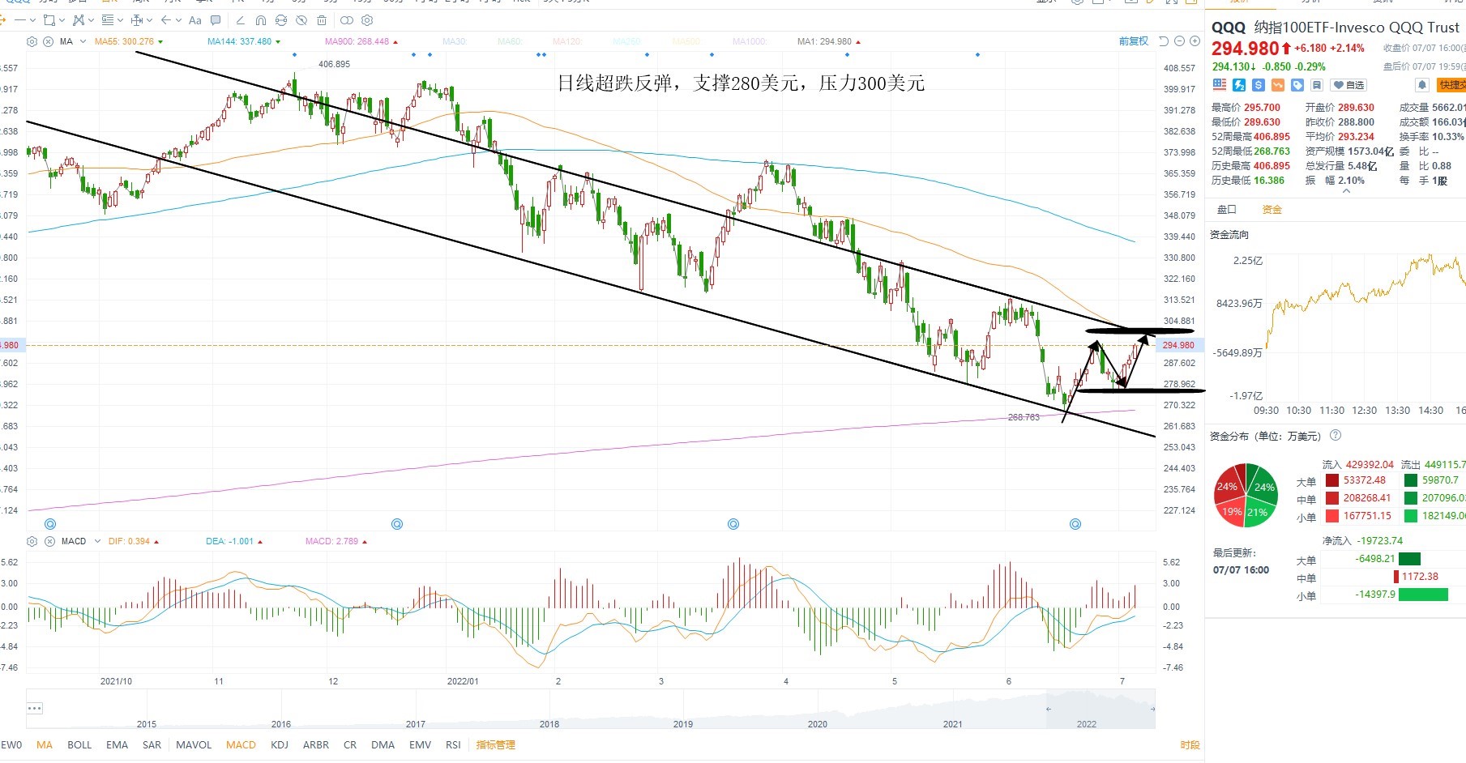Open the MACD indicator settings gear
The width and height of the screenshot is (1466, 763).
tap(32, 541)
